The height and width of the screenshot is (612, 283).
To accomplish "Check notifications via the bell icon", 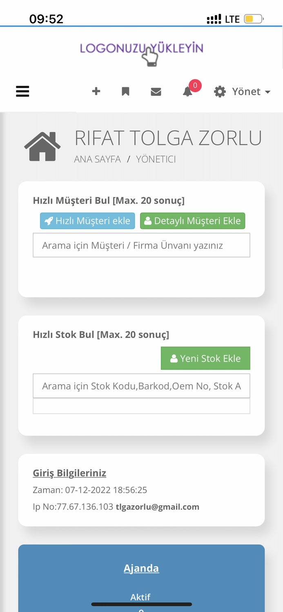I will [x=187, y=92].
